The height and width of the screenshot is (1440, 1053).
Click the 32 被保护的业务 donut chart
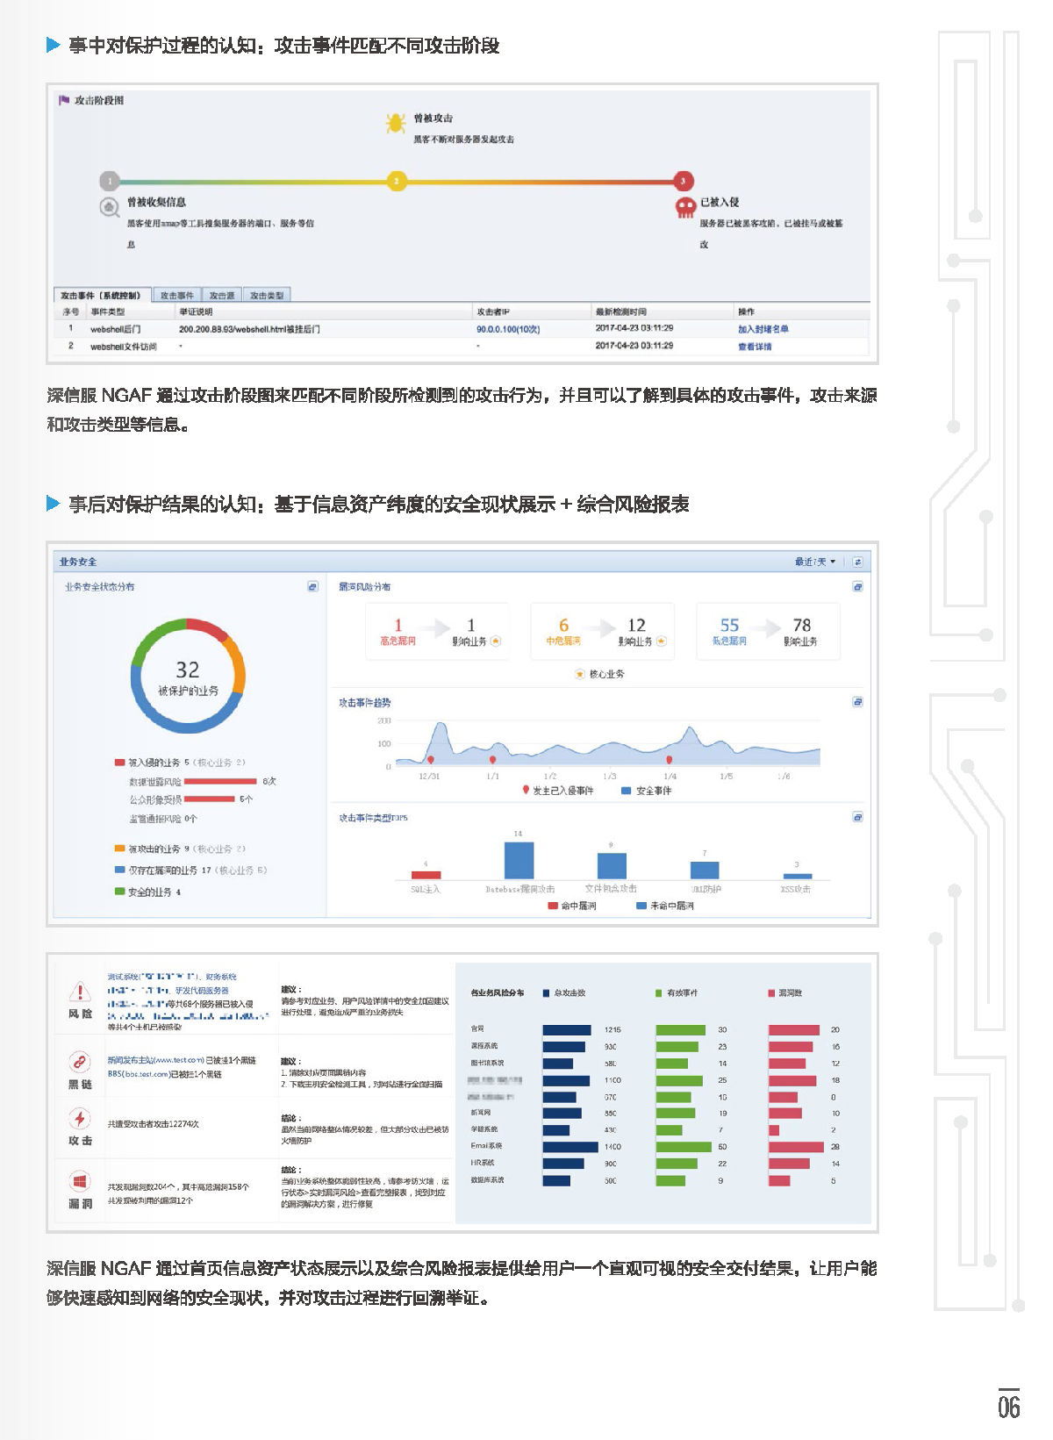click(x=188, y=676)
